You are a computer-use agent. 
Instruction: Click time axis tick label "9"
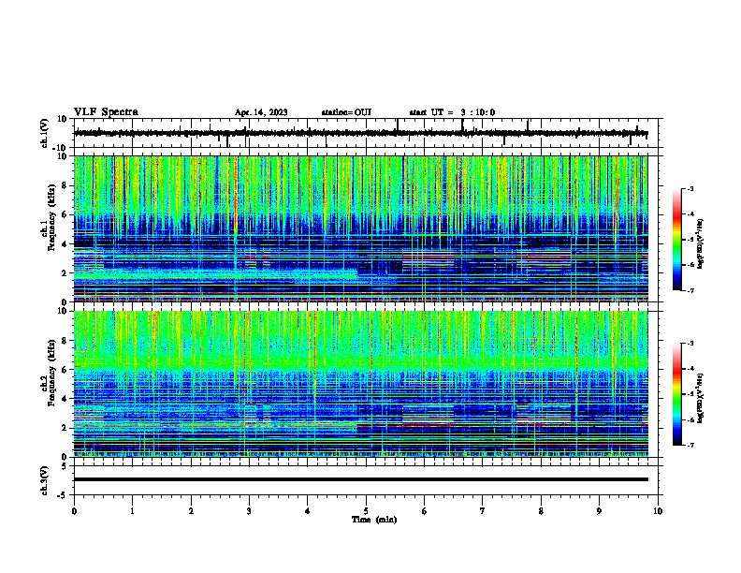(599, 511)
